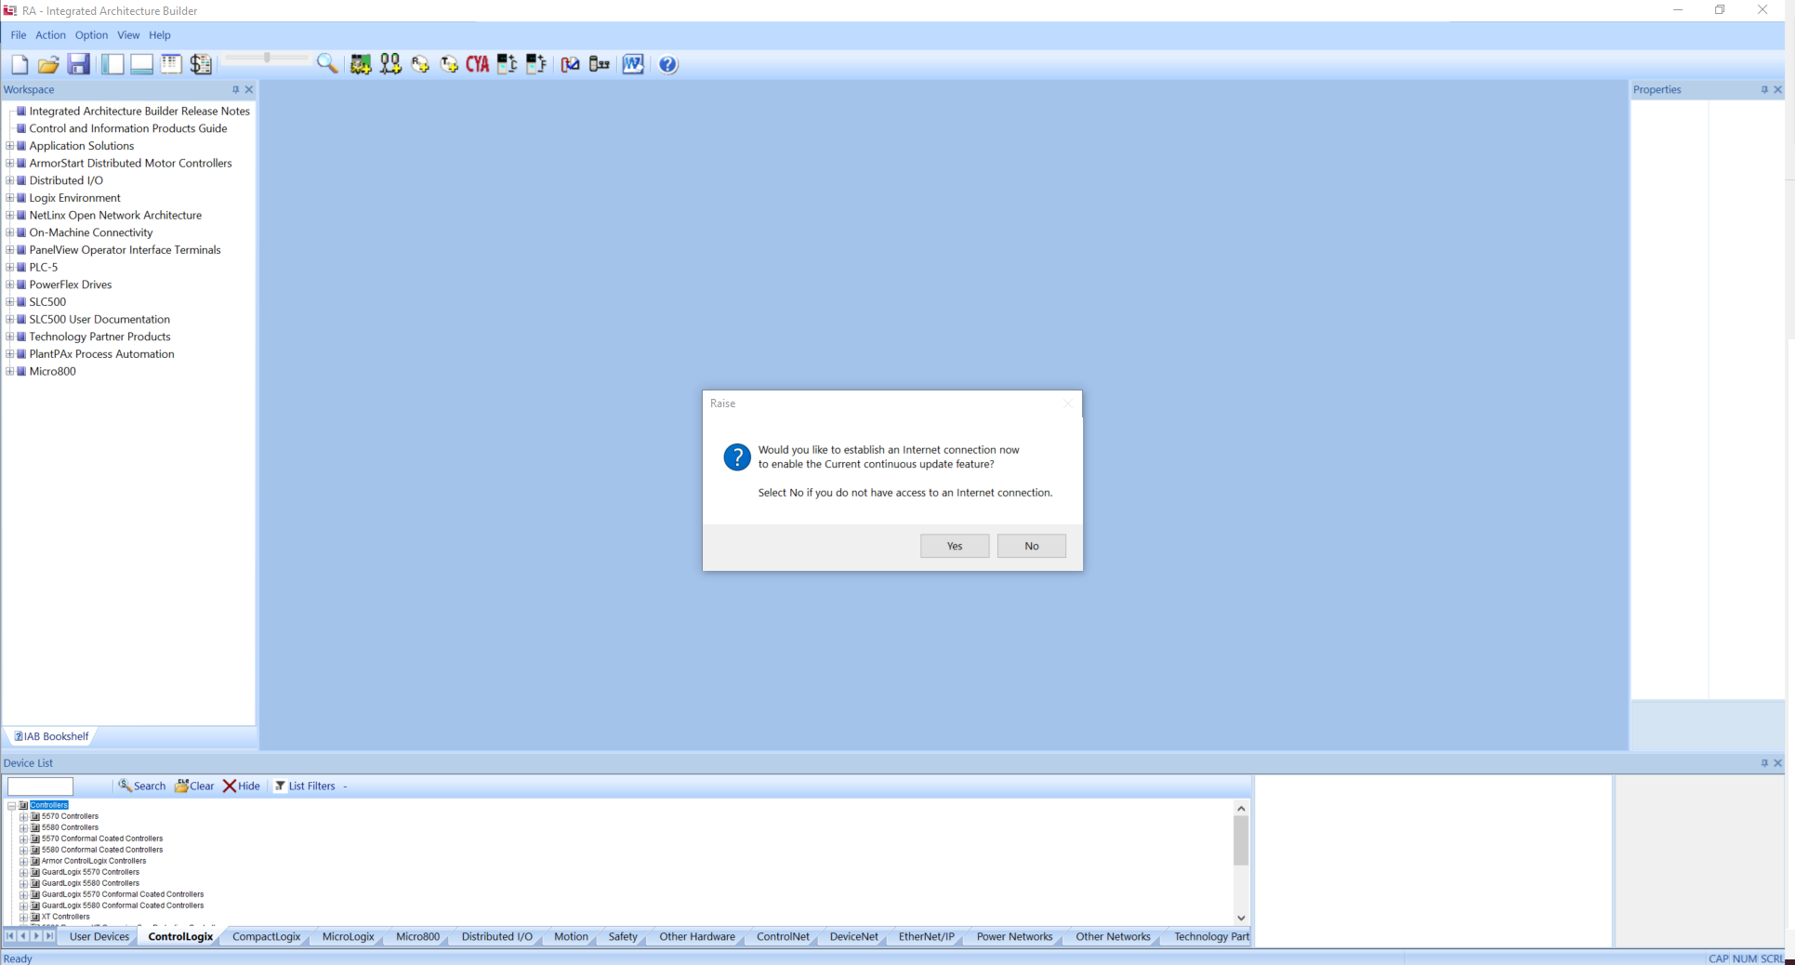The width and height of the screenshot is (1795, 965).
Task: Click the toolbar zoom slider
Action: coord(267,58)
